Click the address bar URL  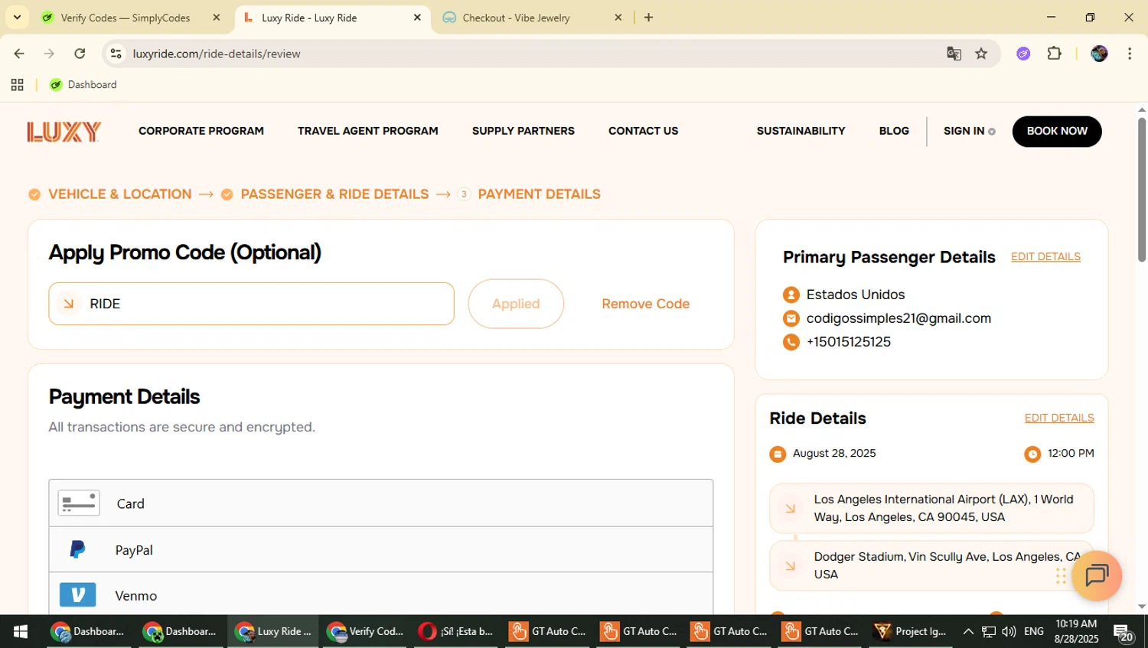point(217,54)
